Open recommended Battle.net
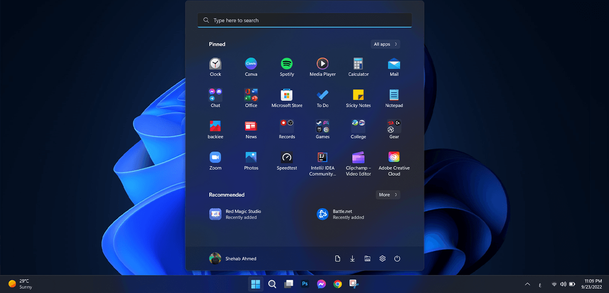The image size is (609, 293). click(341, 214)
